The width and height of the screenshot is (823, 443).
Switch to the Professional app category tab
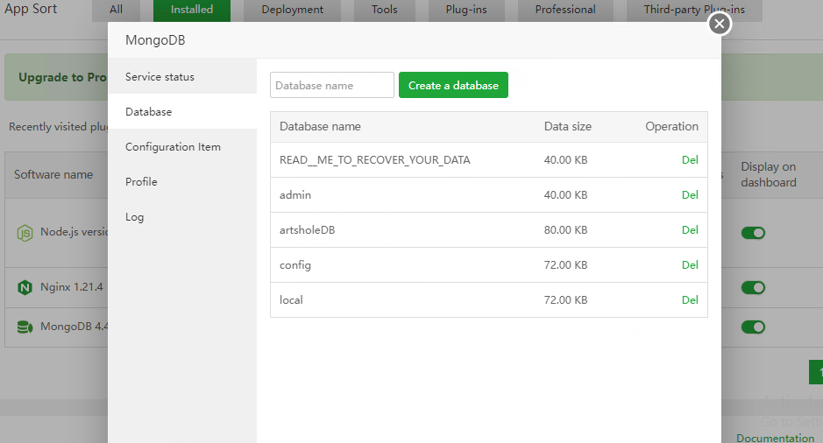[x=565, y=10]
